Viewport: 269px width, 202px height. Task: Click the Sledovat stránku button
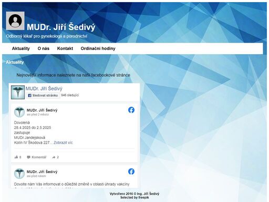point(43,95)
